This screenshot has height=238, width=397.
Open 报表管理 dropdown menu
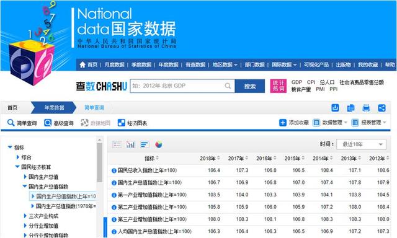pos(369,123)
